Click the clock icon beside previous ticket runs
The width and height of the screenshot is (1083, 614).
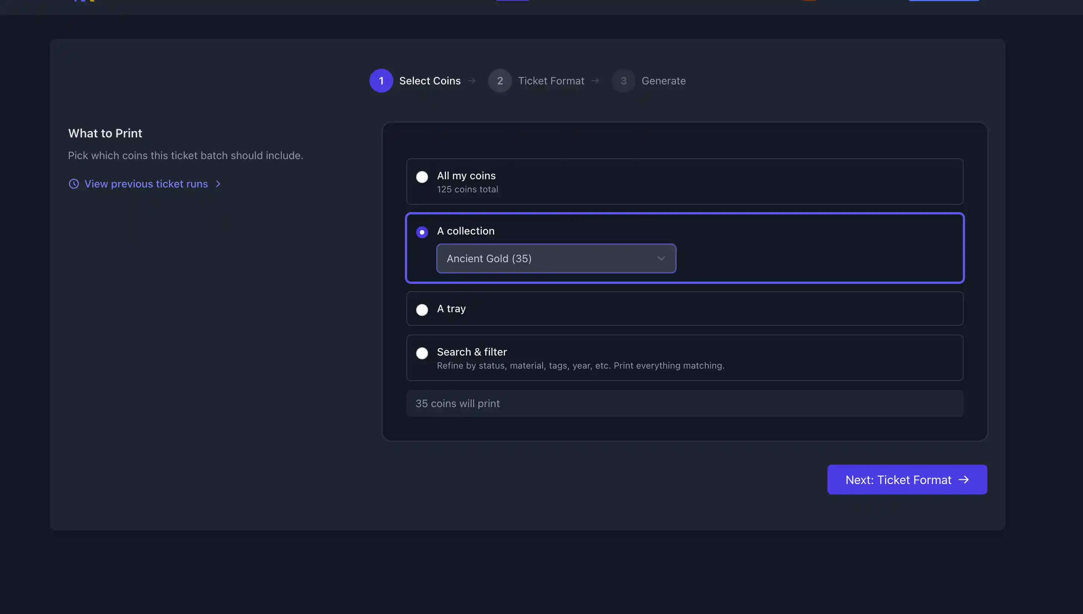[74, 184]
